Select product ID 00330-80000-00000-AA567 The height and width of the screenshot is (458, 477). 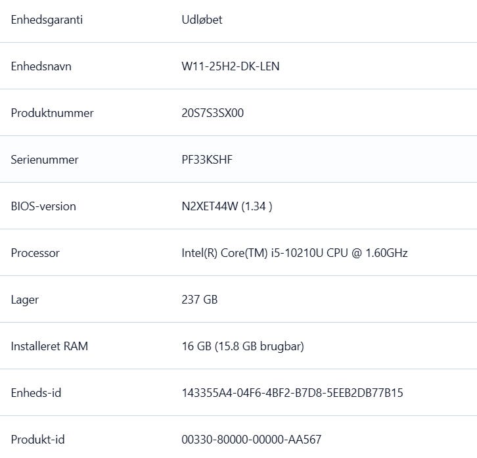pyautogui.click(x=252, y=440)
